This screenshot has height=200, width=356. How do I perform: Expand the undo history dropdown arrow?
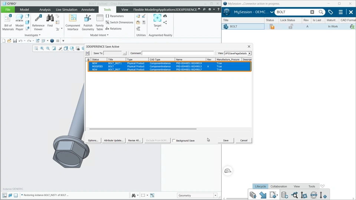coord(24,41)
